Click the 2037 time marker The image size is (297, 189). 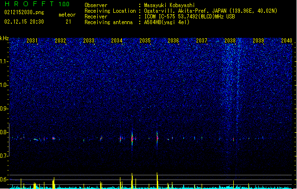[x=202, y=41]
